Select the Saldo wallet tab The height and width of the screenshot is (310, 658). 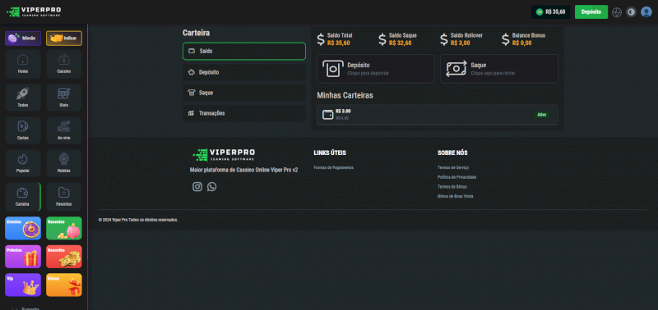(244, 51)
